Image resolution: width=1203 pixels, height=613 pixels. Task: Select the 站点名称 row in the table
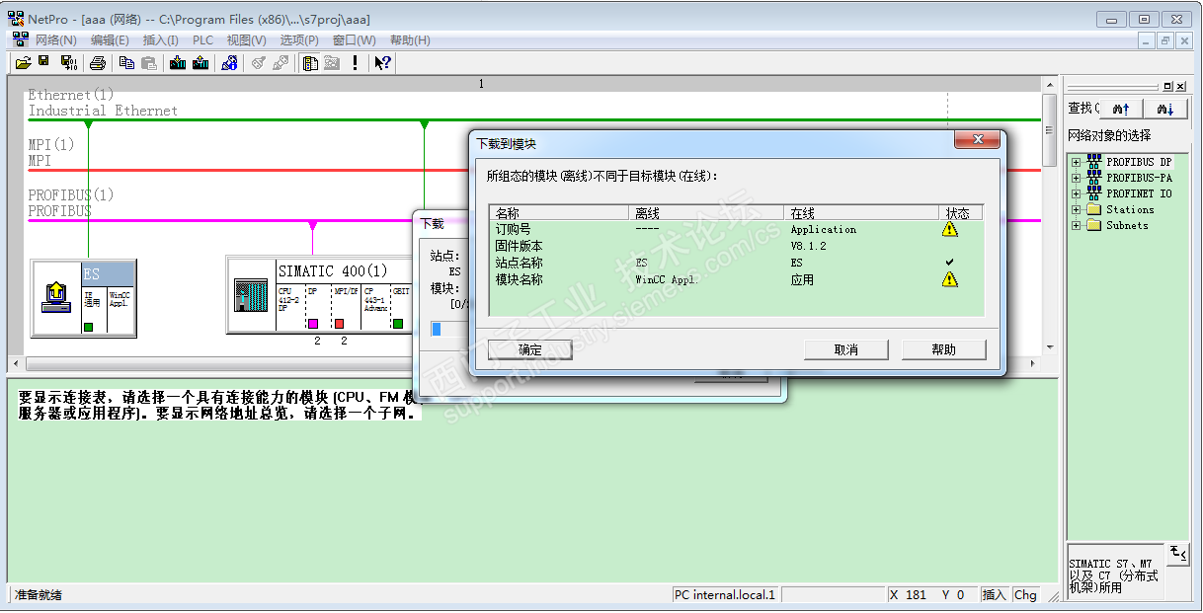pos(737,263)
